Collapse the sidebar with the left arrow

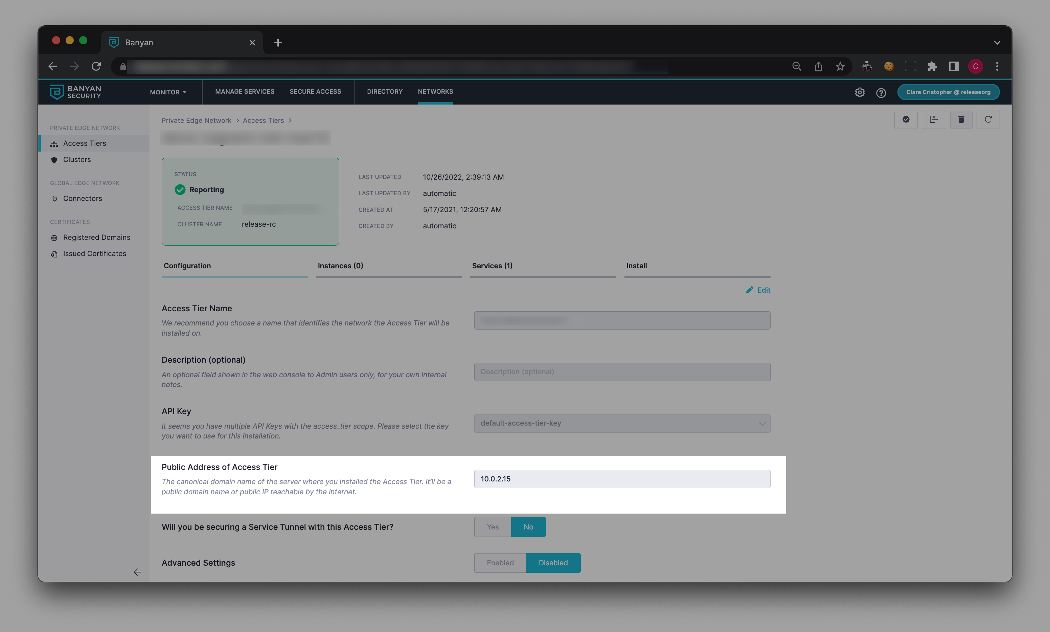coord(137,572)
